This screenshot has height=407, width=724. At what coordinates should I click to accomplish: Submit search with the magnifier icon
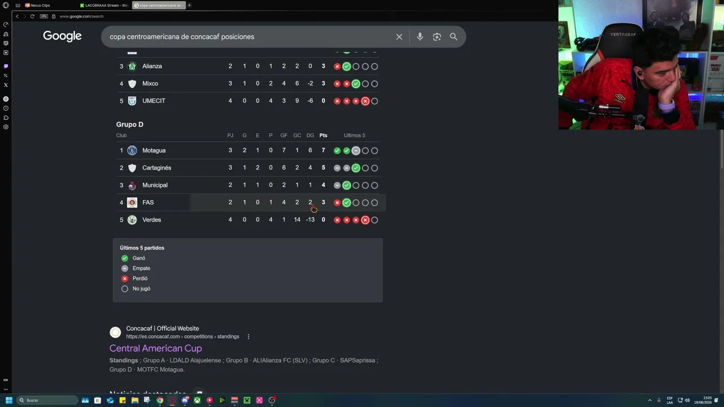[454, 37]
